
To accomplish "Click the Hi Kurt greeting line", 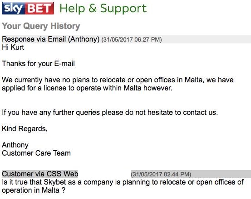I will (13, 47).
